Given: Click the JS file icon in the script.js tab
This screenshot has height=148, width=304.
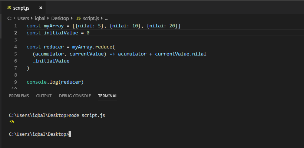Looking at the screenshot, I should (x=9, y=8).
